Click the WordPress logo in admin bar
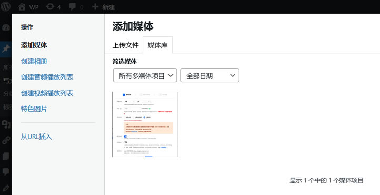380x195 pixels. tap(5, 7)
